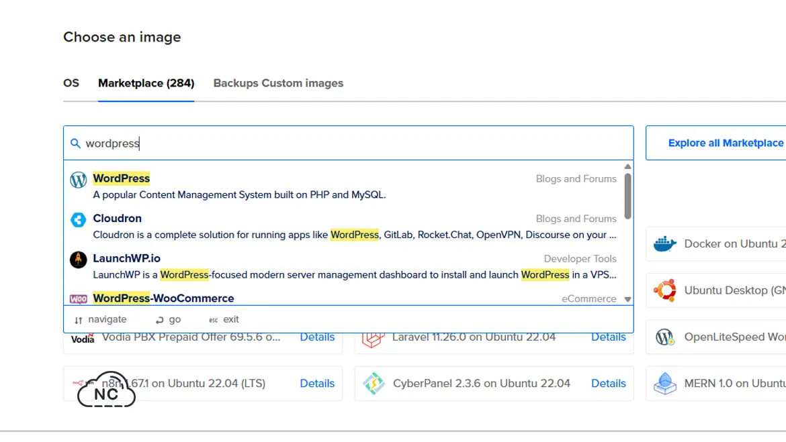The image size is (786, 442).
Task: Open Details for Vodia PBX
Action: tap(317, 337)
